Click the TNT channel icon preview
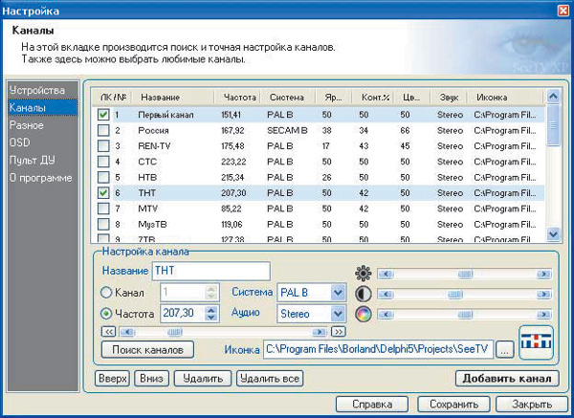This screenshot has width=574, height=418. [x=537, y=343]
